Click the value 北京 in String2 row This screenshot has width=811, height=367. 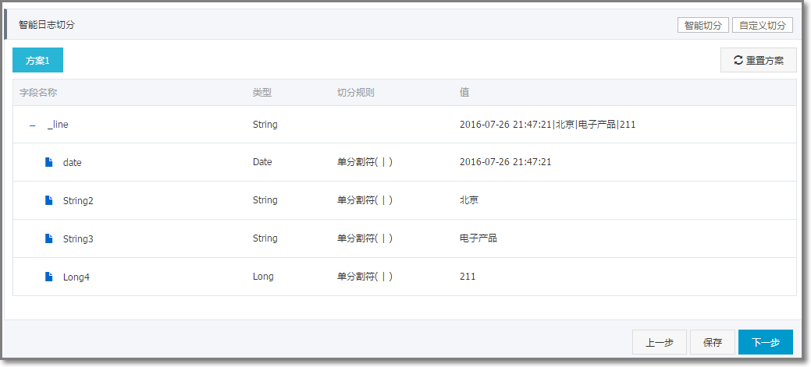(x=469, y=200)
